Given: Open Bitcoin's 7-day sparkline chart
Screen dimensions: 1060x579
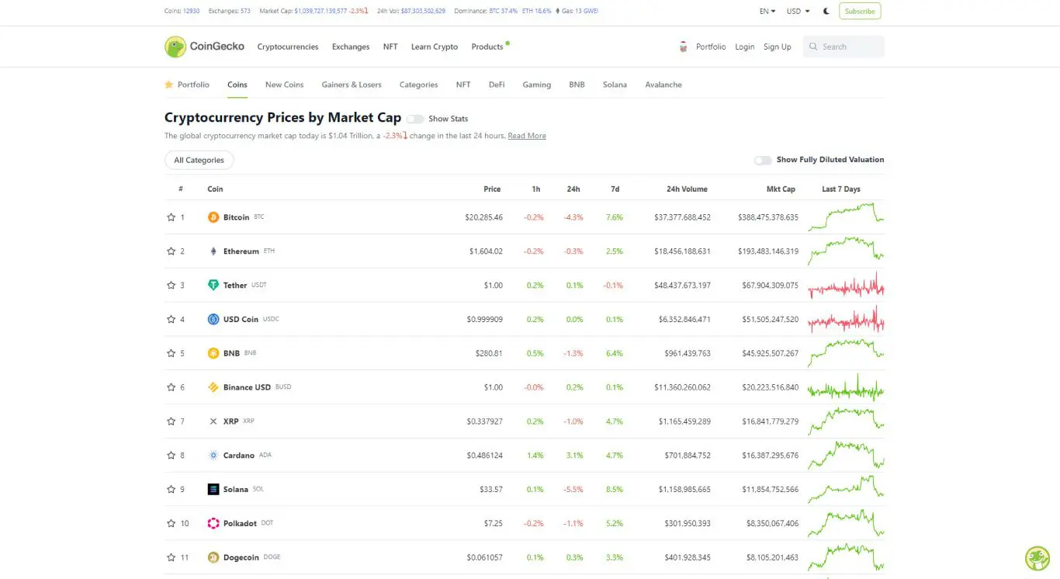Looking at the screenshot, I should point(846,217).
